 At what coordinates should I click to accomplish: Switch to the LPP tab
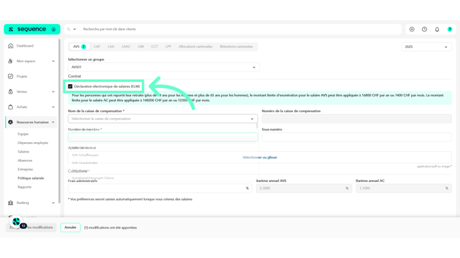(x=168, y=47)
